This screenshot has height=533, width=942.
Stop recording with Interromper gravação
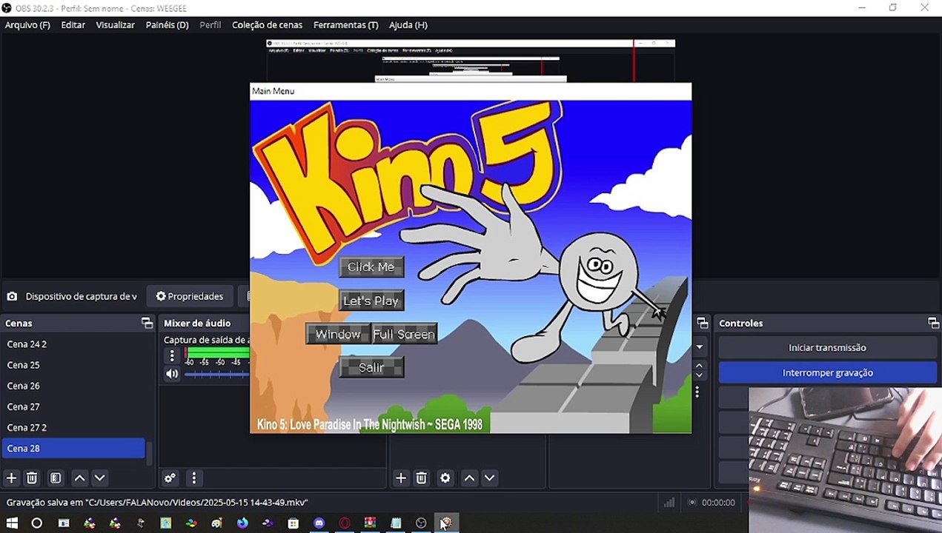click(828, 372)
